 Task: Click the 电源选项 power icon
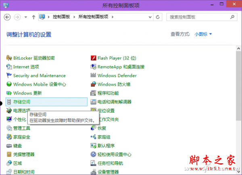click(x=9, y=110)
